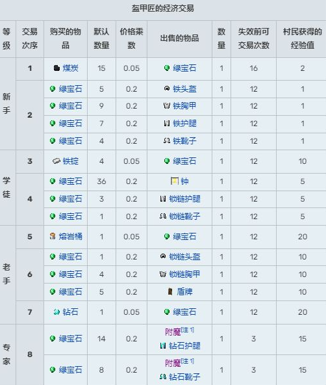This screenshot has height=385, width=326.
Task: Click the chainmail helmet icon beside 锁链头盔
Action: click(163, 257)
